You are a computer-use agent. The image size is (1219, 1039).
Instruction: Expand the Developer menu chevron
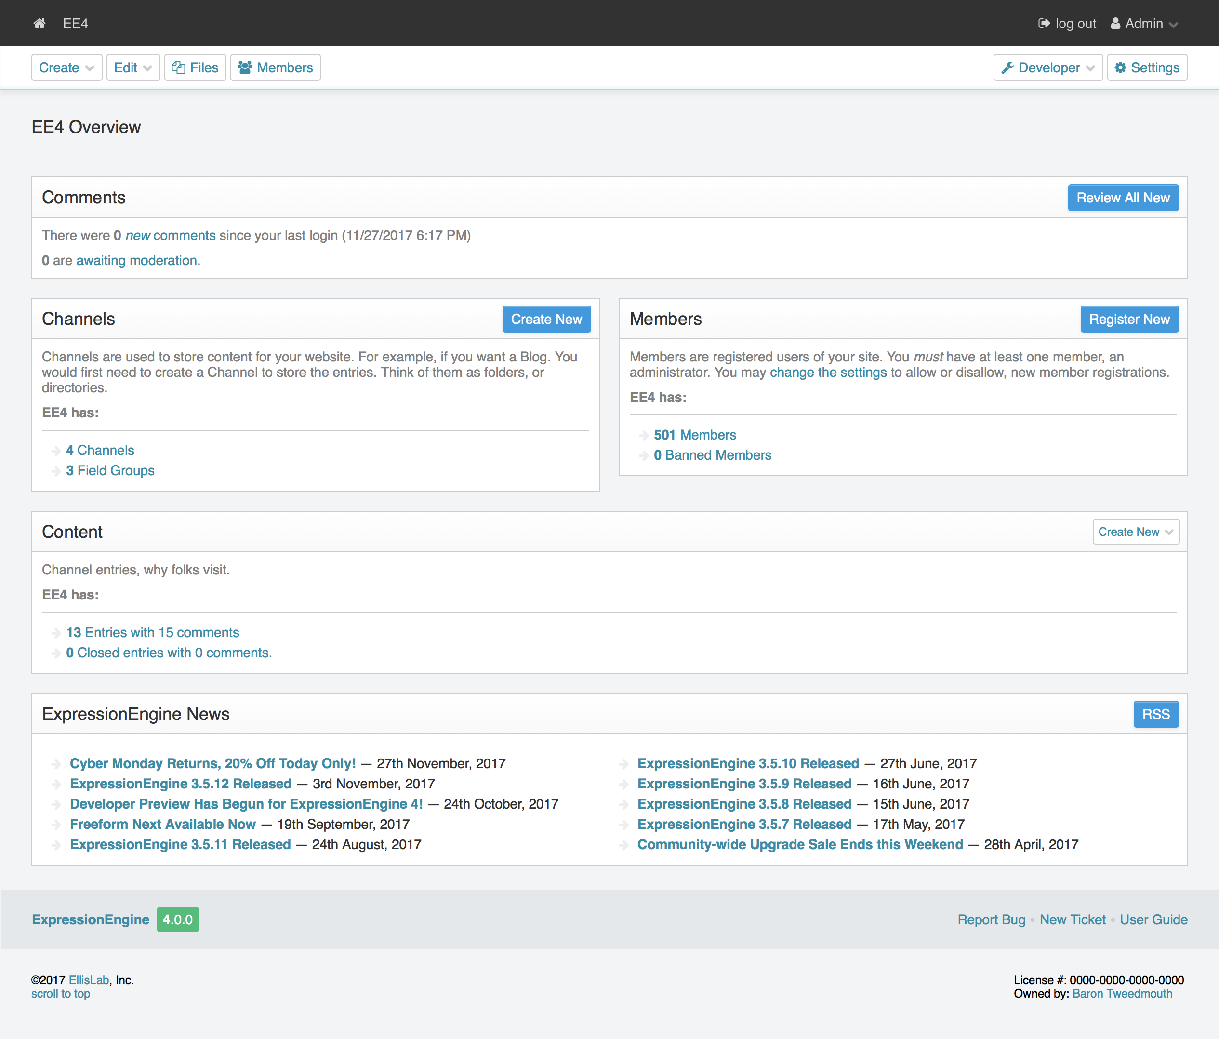point(1090,68)
